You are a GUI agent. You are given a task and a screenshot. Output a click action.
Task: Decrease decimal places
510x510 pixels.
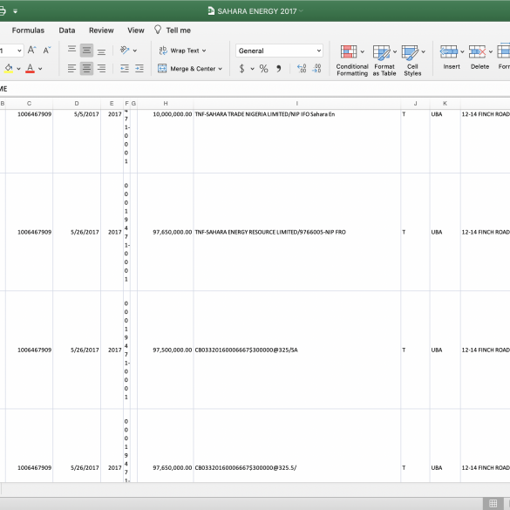click(x=316, y=68)
